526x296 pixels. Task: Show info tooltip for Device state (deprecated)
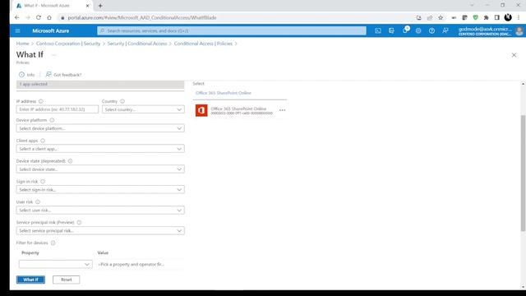coord(70,161)
